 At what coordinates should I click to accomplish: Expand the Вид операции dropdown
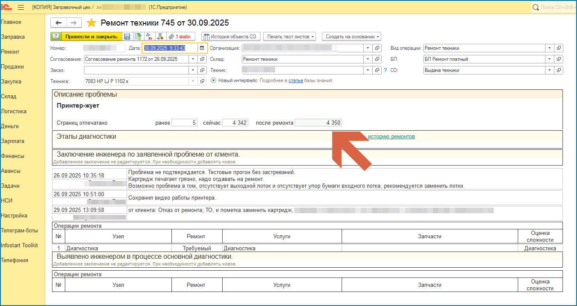549,48
